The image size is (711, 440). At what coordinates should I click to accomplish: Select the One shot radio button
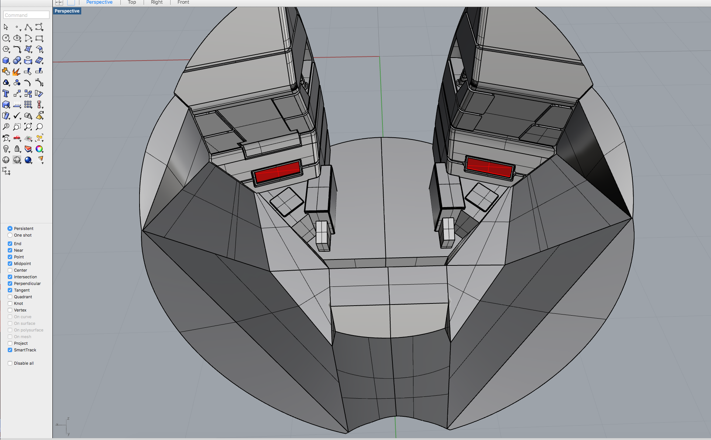[10, 235]
